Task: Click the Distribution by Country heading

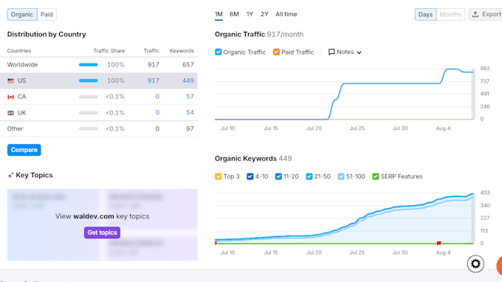Action: [47, 34]
